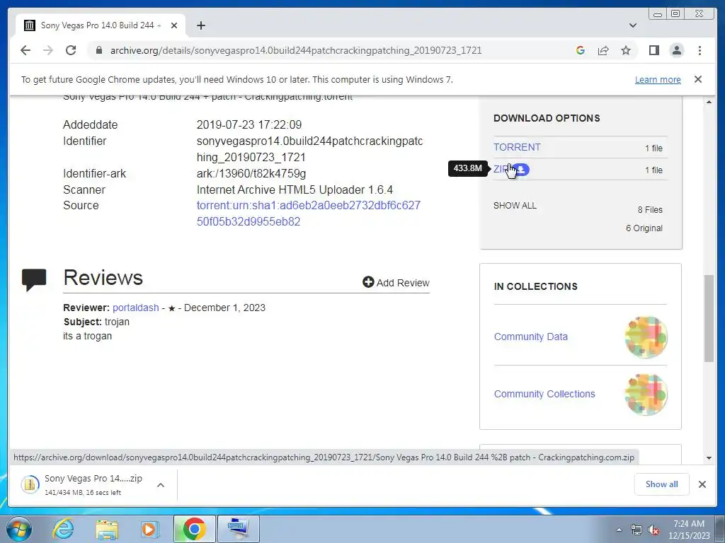Click the Community Collections thumbnail
Viewport: 725px width, 543px height.
coord(646,395)
